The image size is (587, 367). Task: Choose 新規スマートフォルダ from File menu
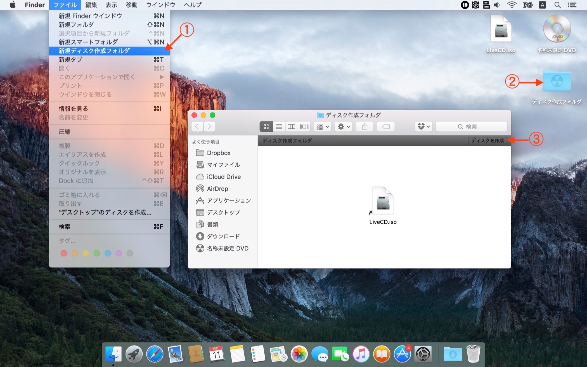[x=88, y=42]
